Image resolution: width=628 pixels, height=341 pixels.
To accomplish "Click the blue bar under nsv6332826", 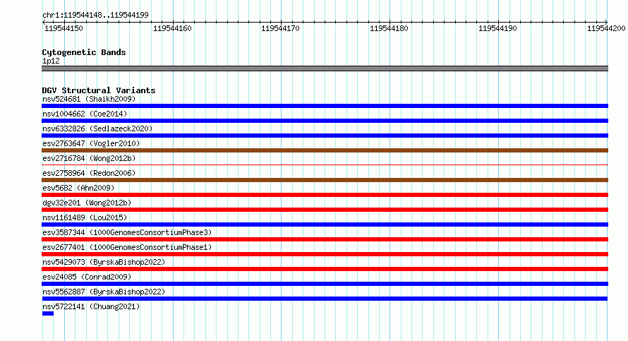I will tap(325, 136).
